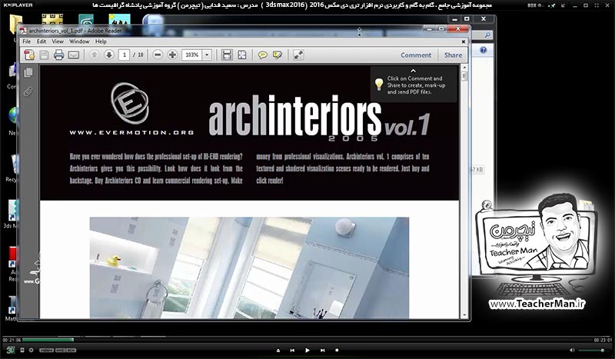
Task: Click the BOX button in KMPlayer title bar
Action: 534,5
